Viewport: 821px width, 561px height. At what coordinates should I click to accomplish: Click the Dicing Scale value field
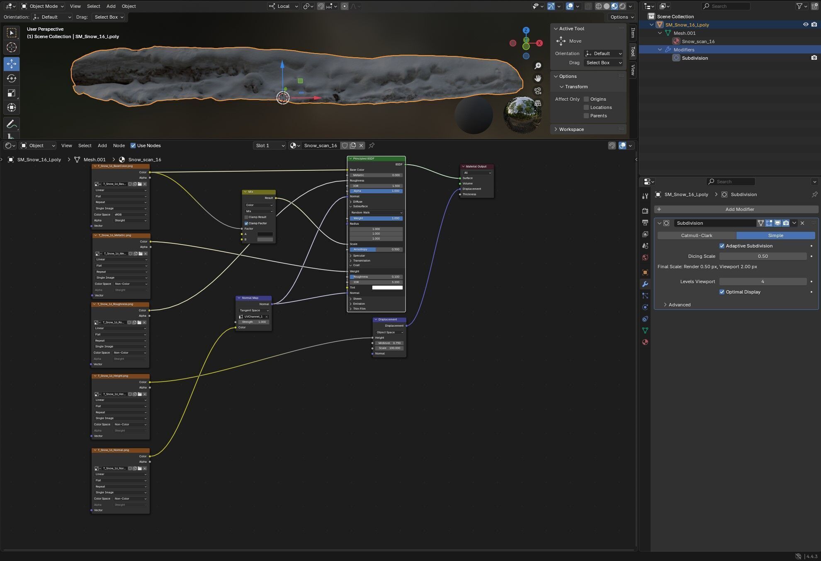pyautogui.click(x=763, y=256)
